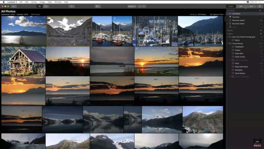Add a new album with plus icon

tap(261, 30)
